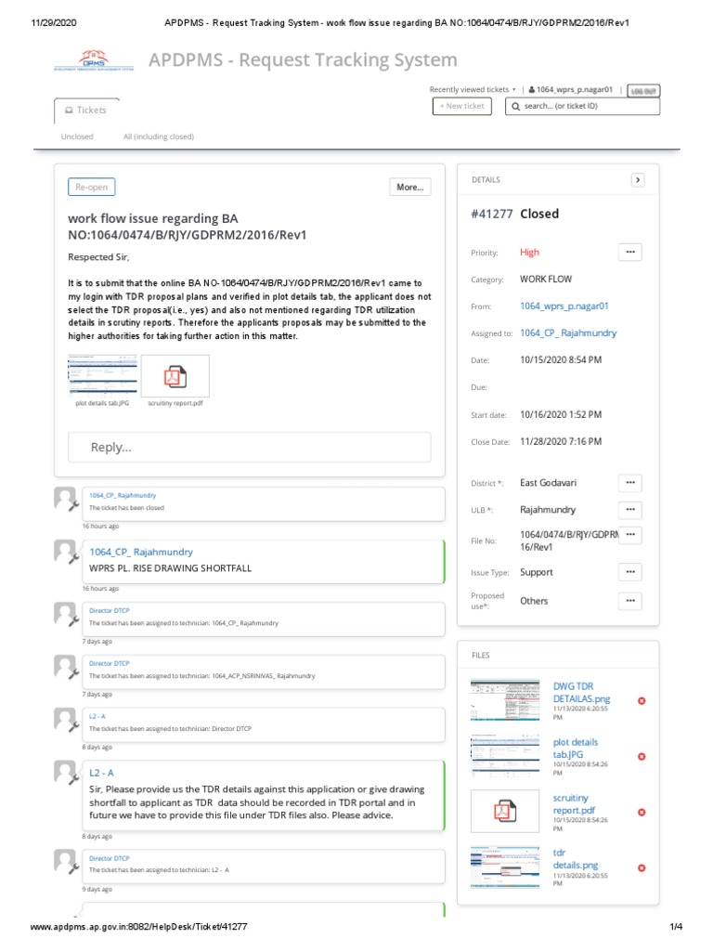Switch to the Tickets tab
This screenshot has height=951, width=713.
point(86,111)
